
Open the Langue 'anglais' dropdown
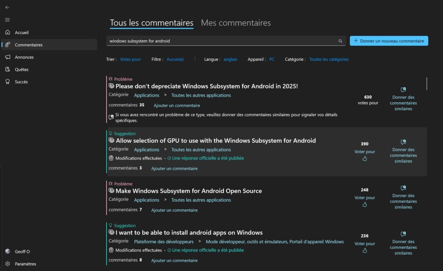click(230, 59)
